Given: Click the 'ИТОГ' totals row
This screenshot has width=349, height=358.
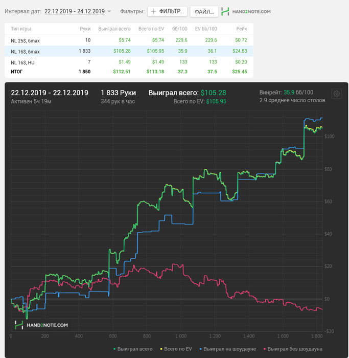Looking at the screenshot, I should click(x=18, y=72).
